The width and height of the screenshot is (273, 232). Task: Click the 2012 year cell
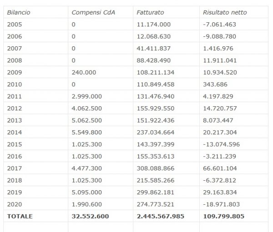(15, 108)
